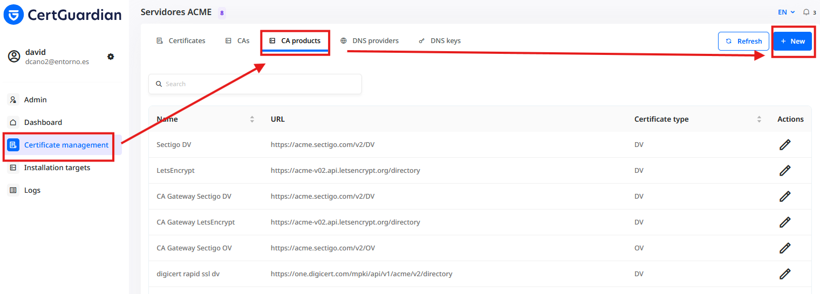Open the DNS keys tab

(x=439, y=40)
